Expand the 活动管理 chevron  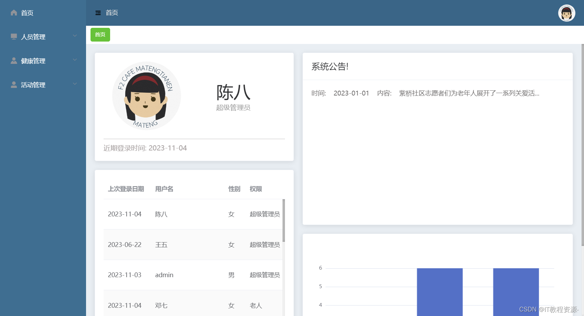75,84
